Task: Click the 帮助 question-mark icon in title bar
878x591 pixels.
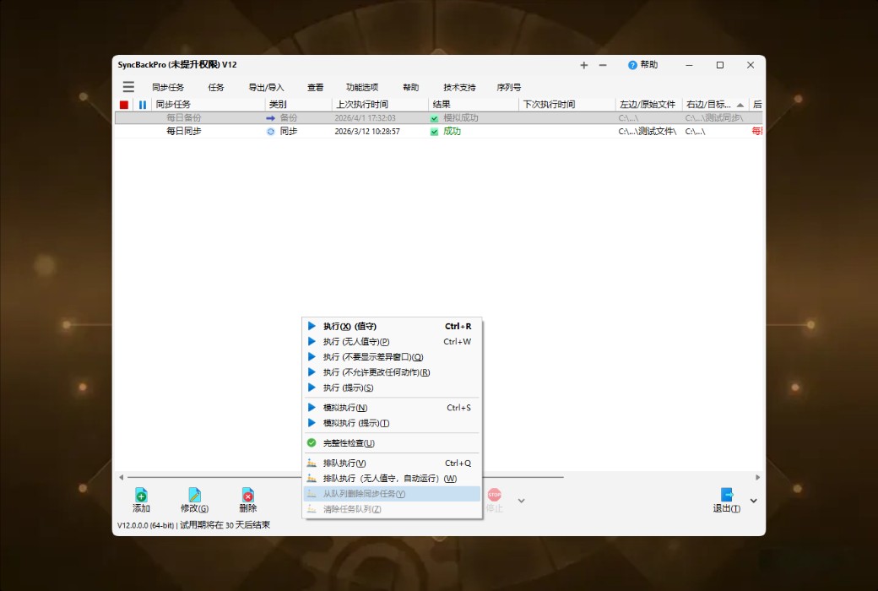Action: click(633, 65)
